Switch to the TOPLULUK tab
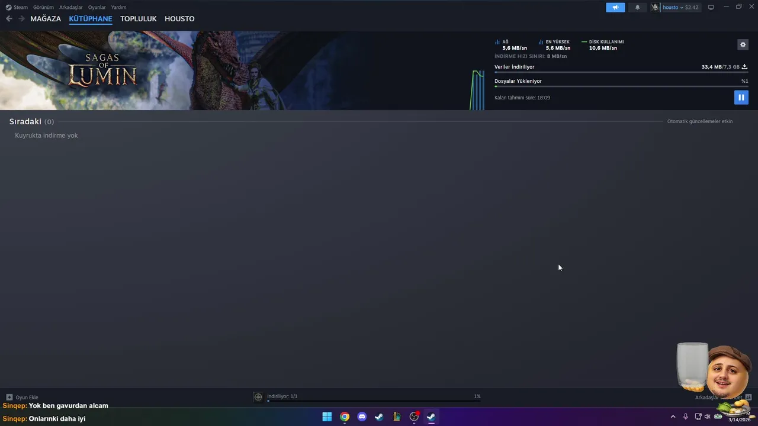 tap(139, 19)
